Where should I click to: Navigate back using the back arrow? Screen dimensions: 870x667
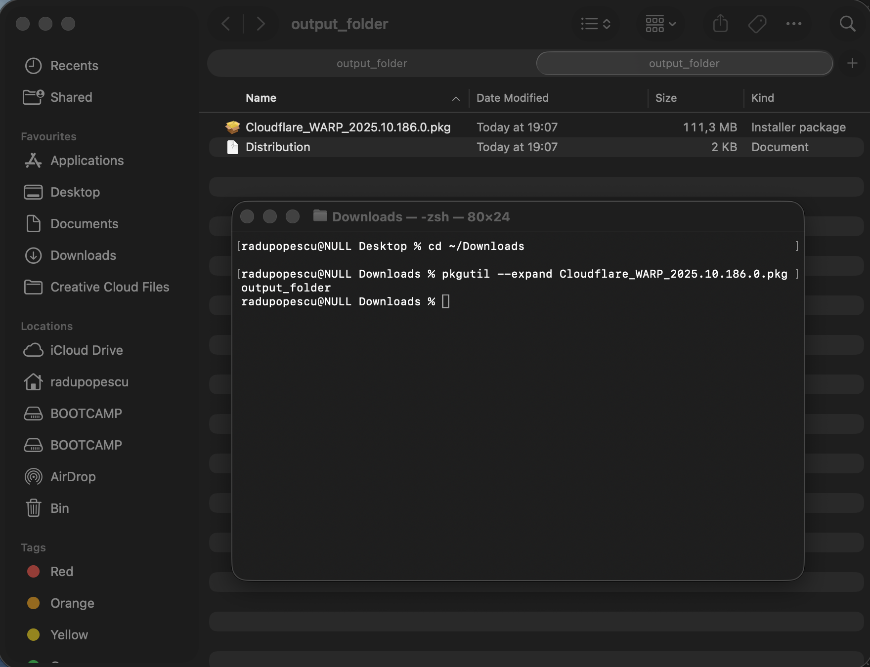(x=225, y=23)
